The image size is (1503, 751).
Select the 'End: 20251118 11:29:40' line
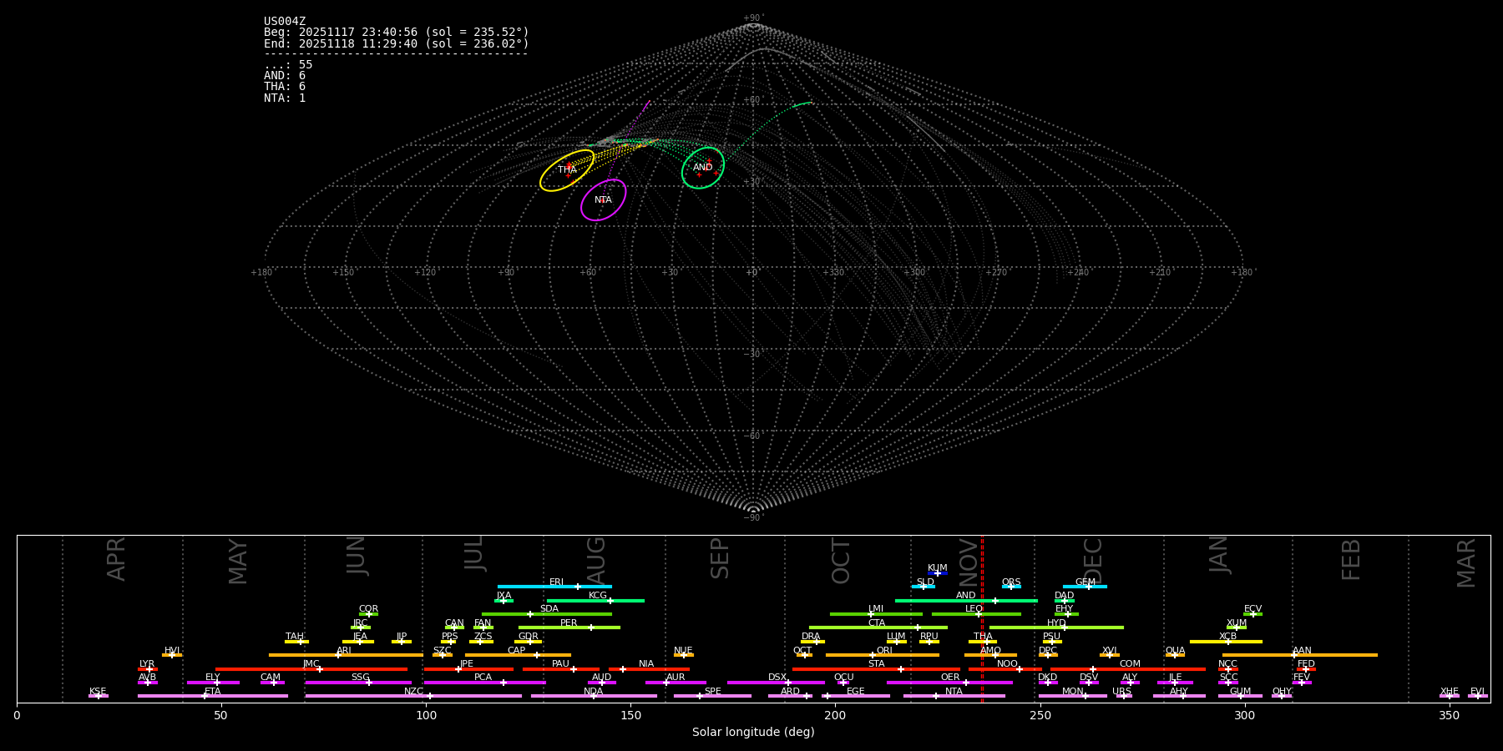[397, 43]
